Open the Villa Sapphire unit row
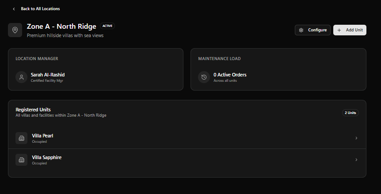Viewport: 381px width, 194px height. (187, 160)
